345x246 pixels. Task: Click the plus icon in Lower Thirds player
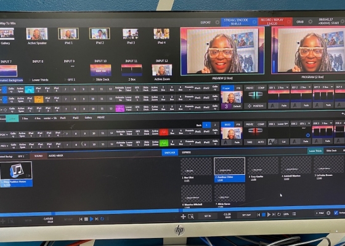coord(183,216)
